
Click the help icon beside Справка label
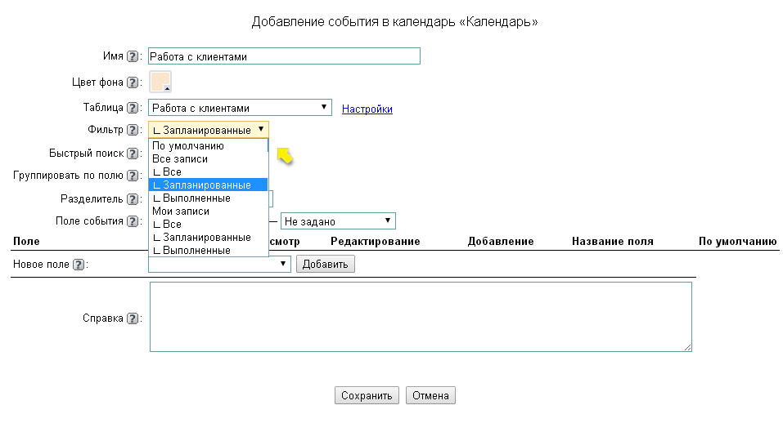(133, 318)
